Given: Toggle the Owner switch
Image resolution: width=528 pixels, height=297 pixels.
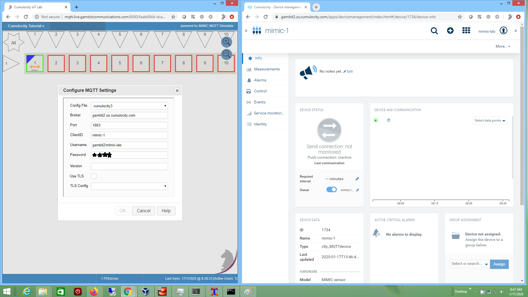Looking at the screenshot, I should (x=331, y=190).
